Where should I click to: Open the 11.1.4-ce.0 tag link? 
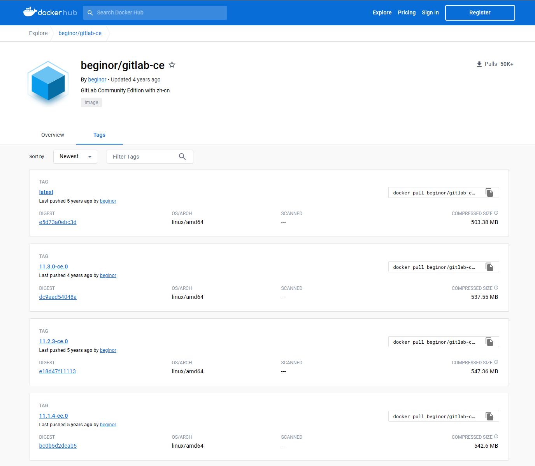54,416
